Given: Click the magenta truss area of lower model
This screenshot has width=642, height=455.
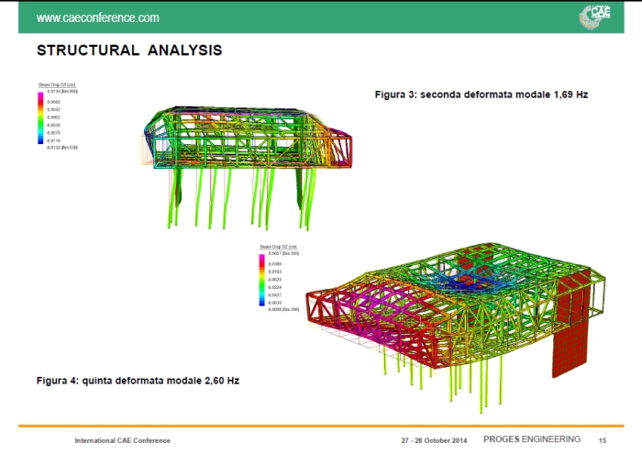Looking at the screenshot, I should pyautogui.click(x=367, y=310).
